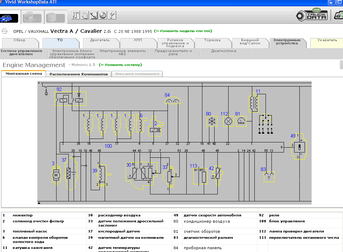Image resolution: width=343 pixels, height=252 pixels.
Task: Click the round icon beside OPEL / VAUXHALL
Action: tap(5, 31)
